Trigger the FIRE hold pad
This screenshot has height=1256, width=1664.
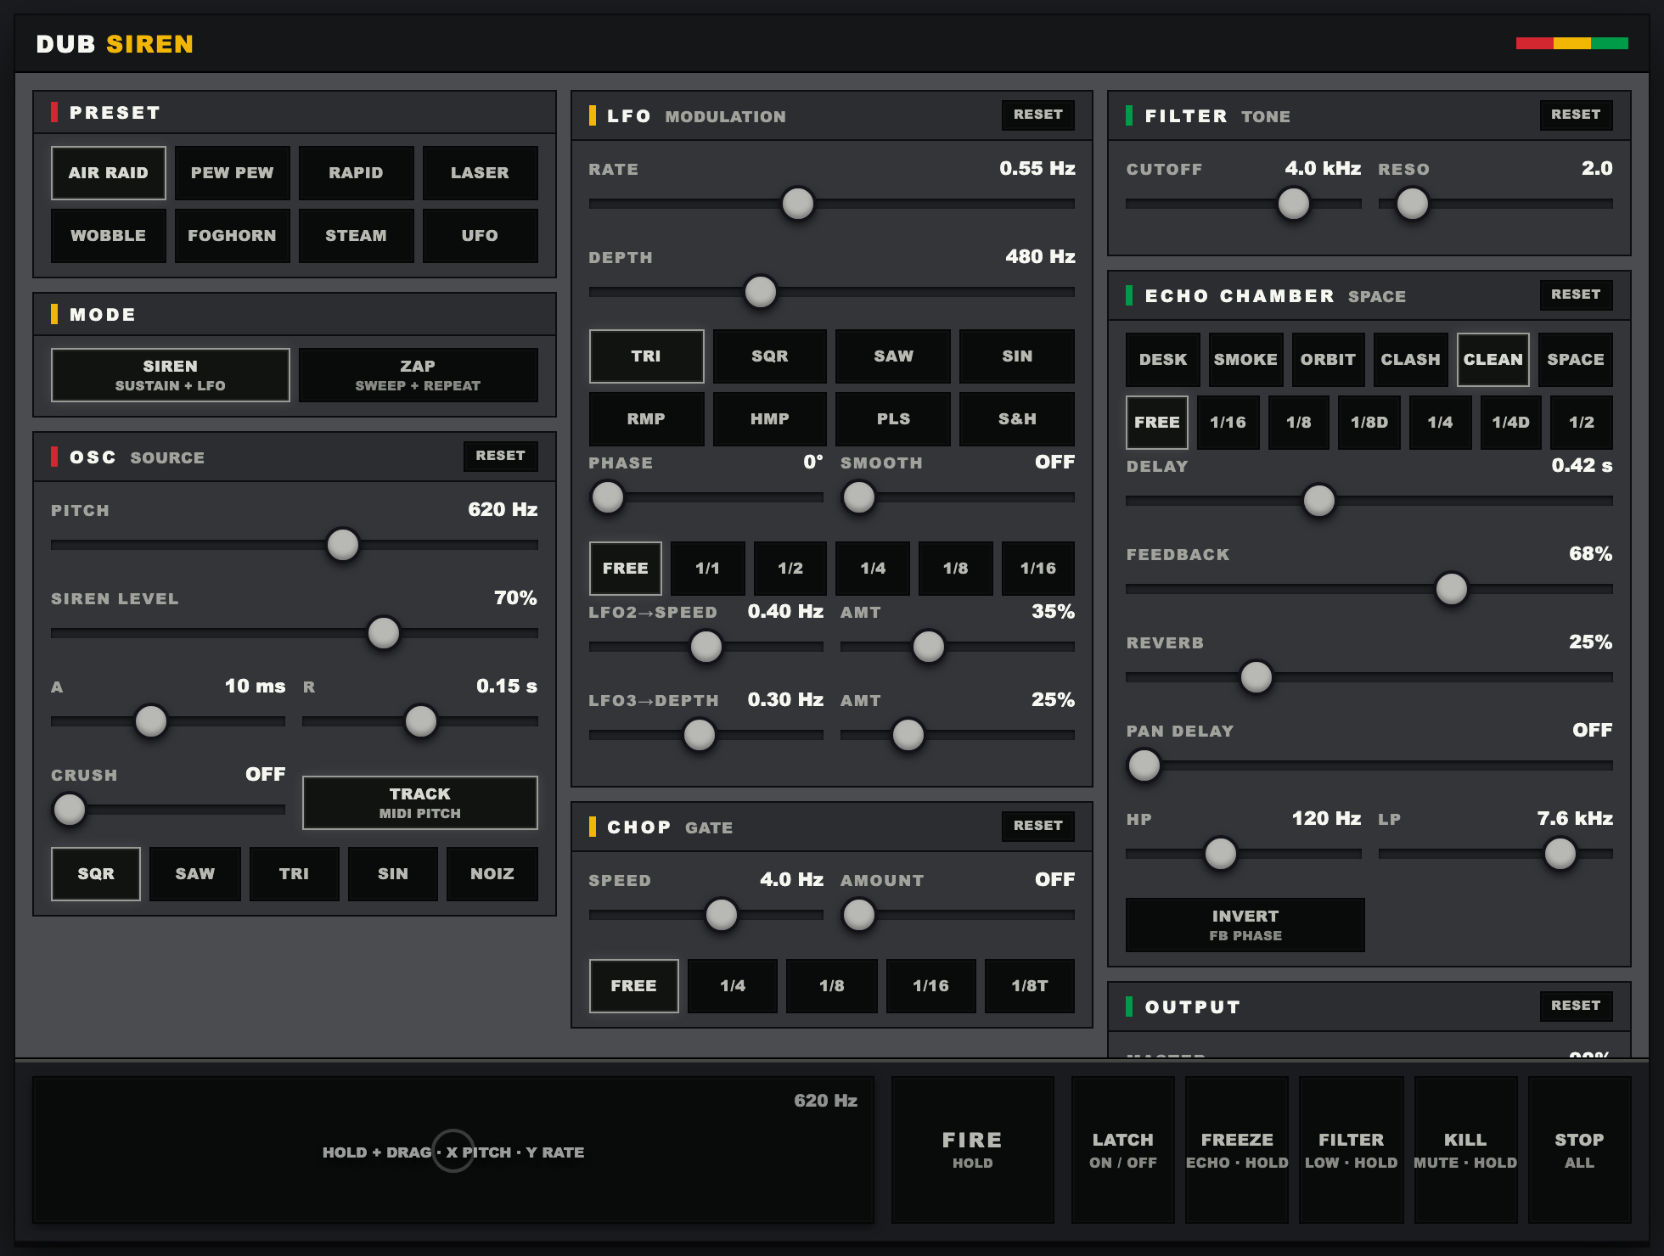point(972,1150)
